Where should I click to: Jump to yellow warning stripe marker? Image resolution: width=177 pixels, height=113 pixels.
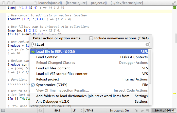pos(174,93)
